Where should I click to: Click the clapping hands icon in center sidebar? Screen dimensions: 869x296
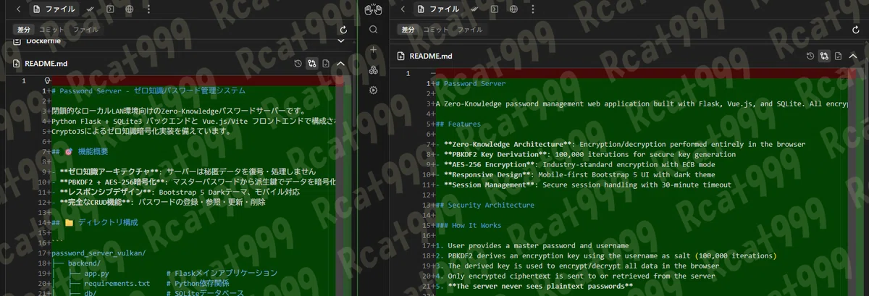[x=373, y=9]
